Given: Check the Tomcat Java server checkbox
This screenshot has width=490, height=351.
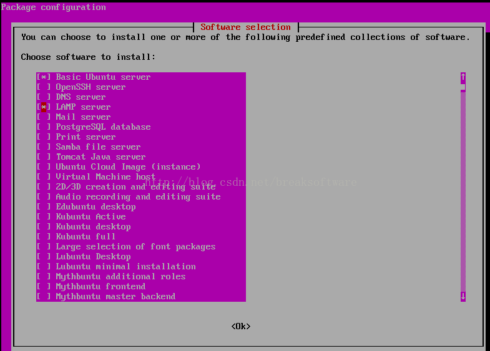Looking at the screenshot, I should pyautogui.click(x=44, y=157).
